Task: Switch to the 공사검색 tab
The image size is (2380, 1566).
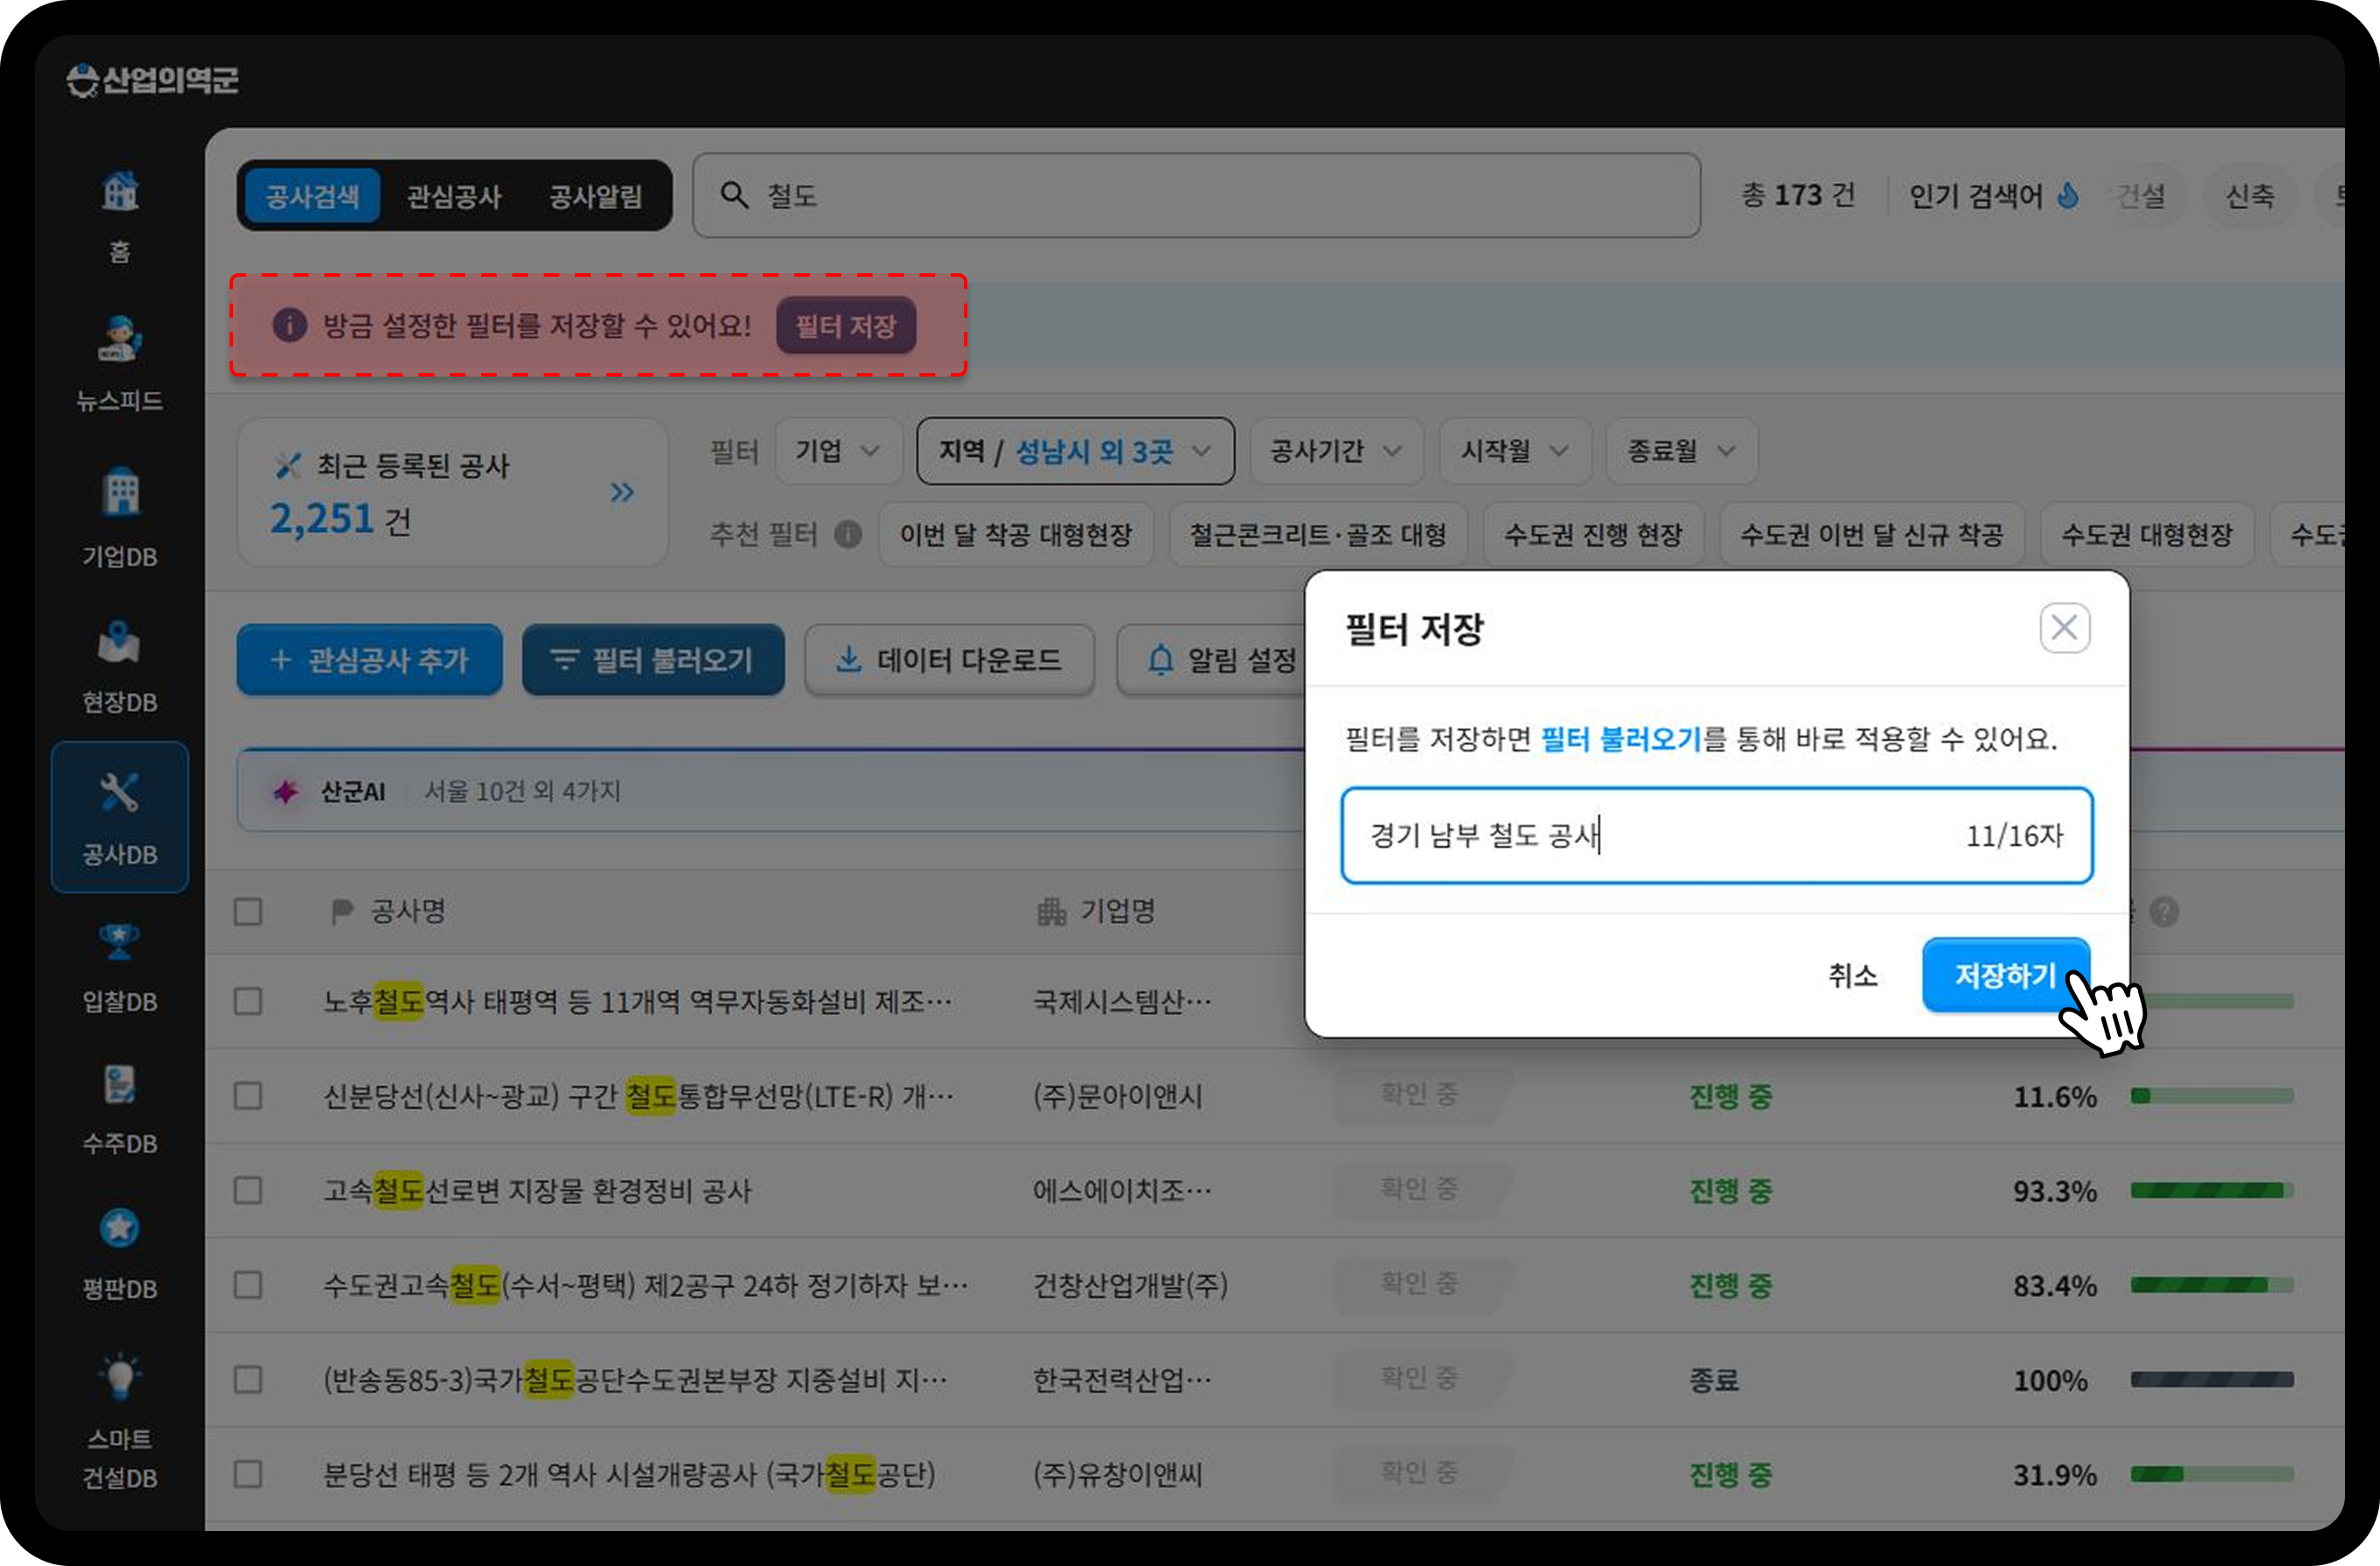Action: (x=312, y=196)
